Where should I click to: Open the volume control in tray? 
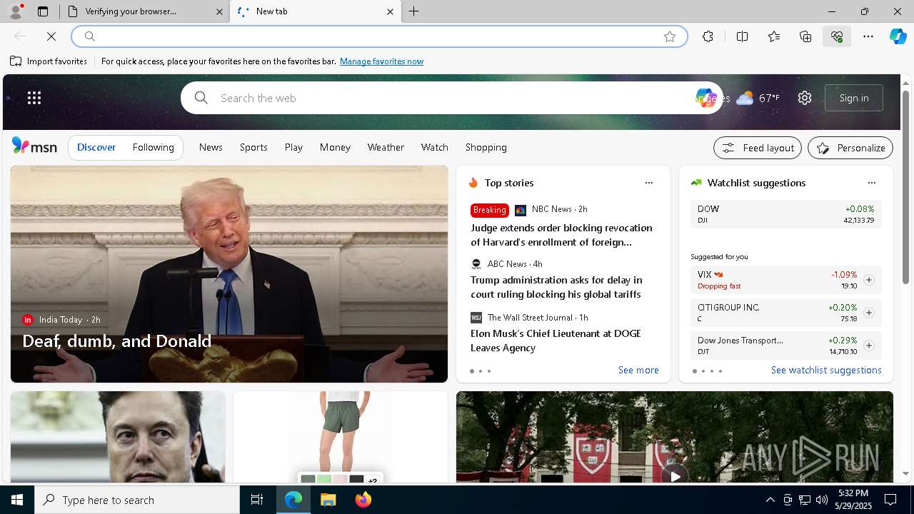coord(822,500)
